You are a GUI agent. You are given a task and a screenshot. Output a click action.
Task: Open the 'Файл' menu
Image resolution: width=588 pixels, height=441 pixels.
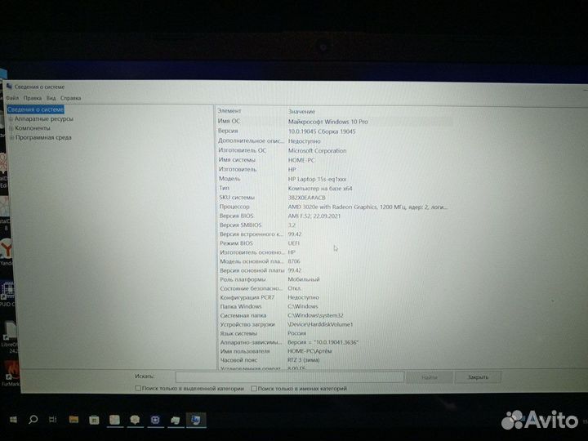coord(12,98)
